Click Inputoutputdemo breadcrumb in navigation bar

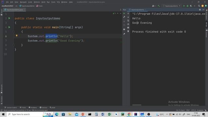[x=27, y=6]
